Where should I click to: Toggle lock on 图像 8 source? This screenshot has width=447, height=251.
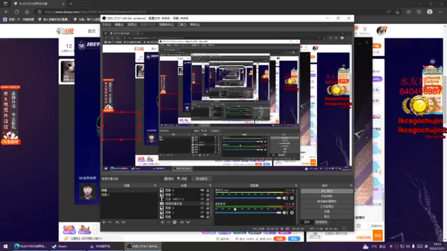click(207, 190)
